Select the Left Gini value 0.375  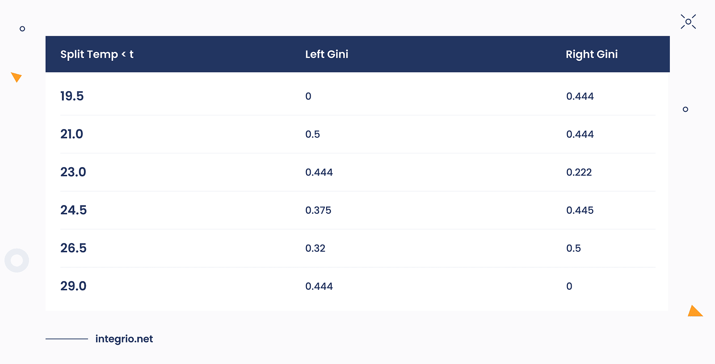tap(318, 210)
